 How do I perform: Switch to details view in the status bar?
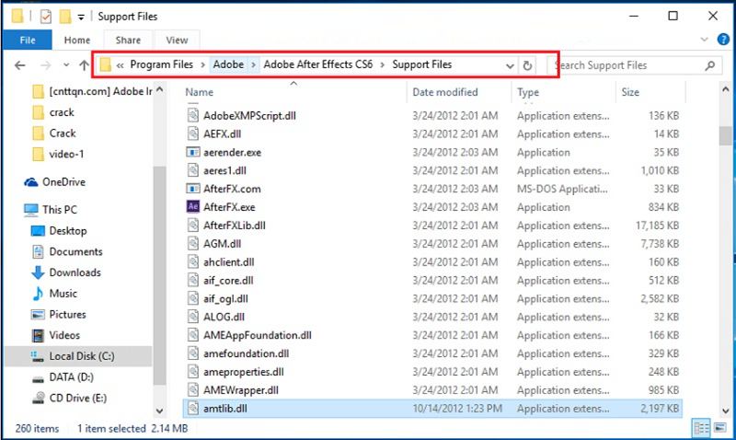tap(701, 428)
